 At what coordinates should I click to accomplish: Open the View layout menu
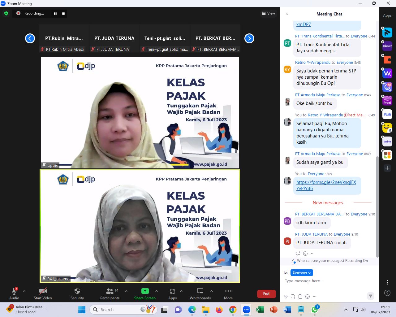pos(268,13)
